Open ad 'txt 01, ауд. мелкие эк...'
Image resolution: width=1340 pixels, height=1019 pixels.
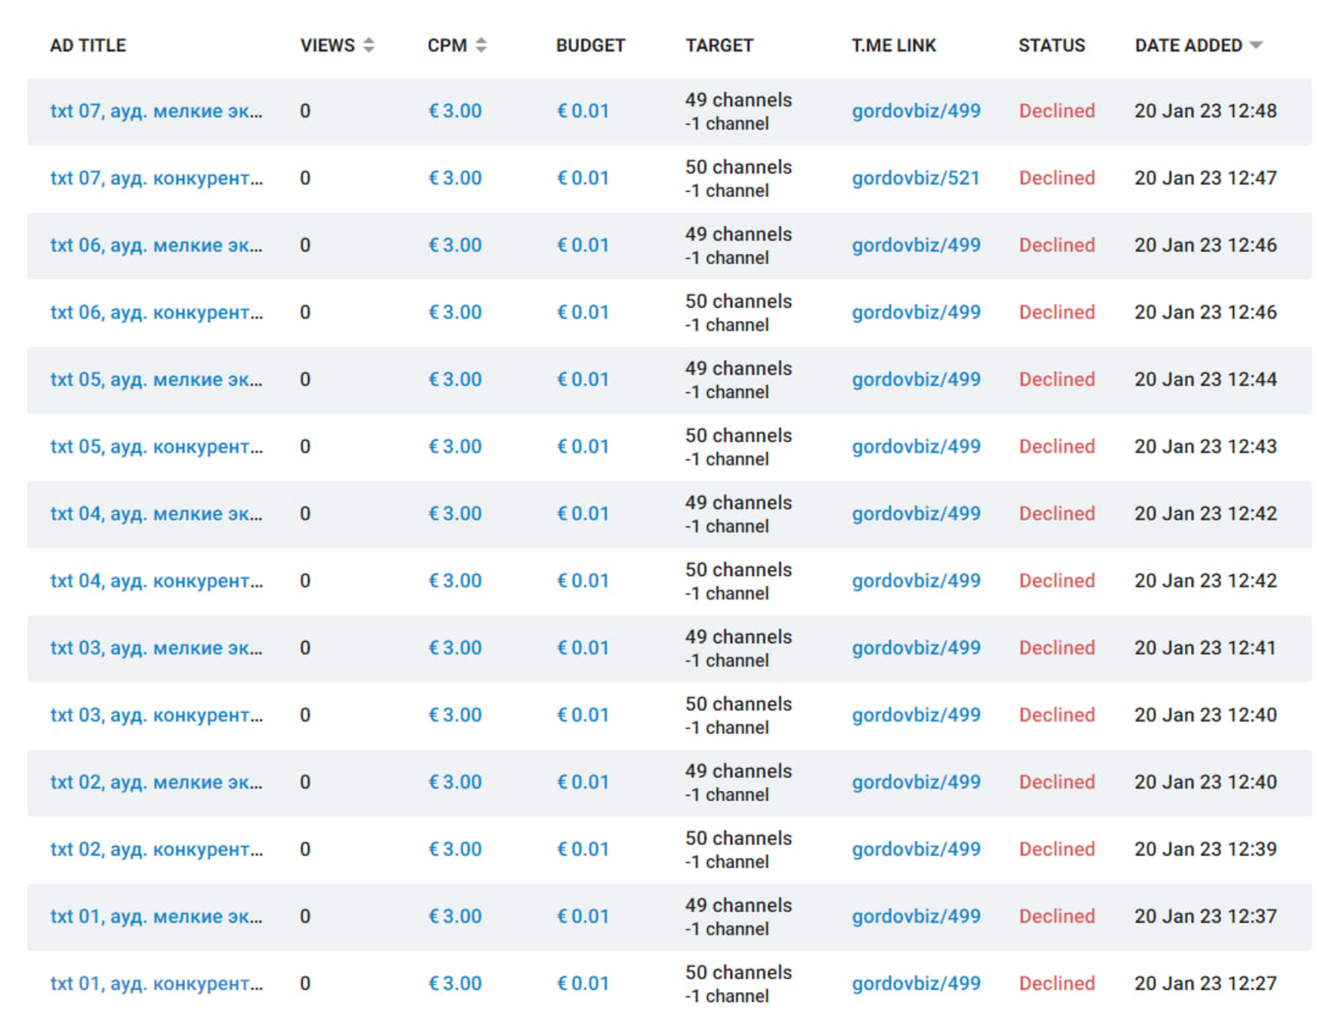(x=156, y=916)
